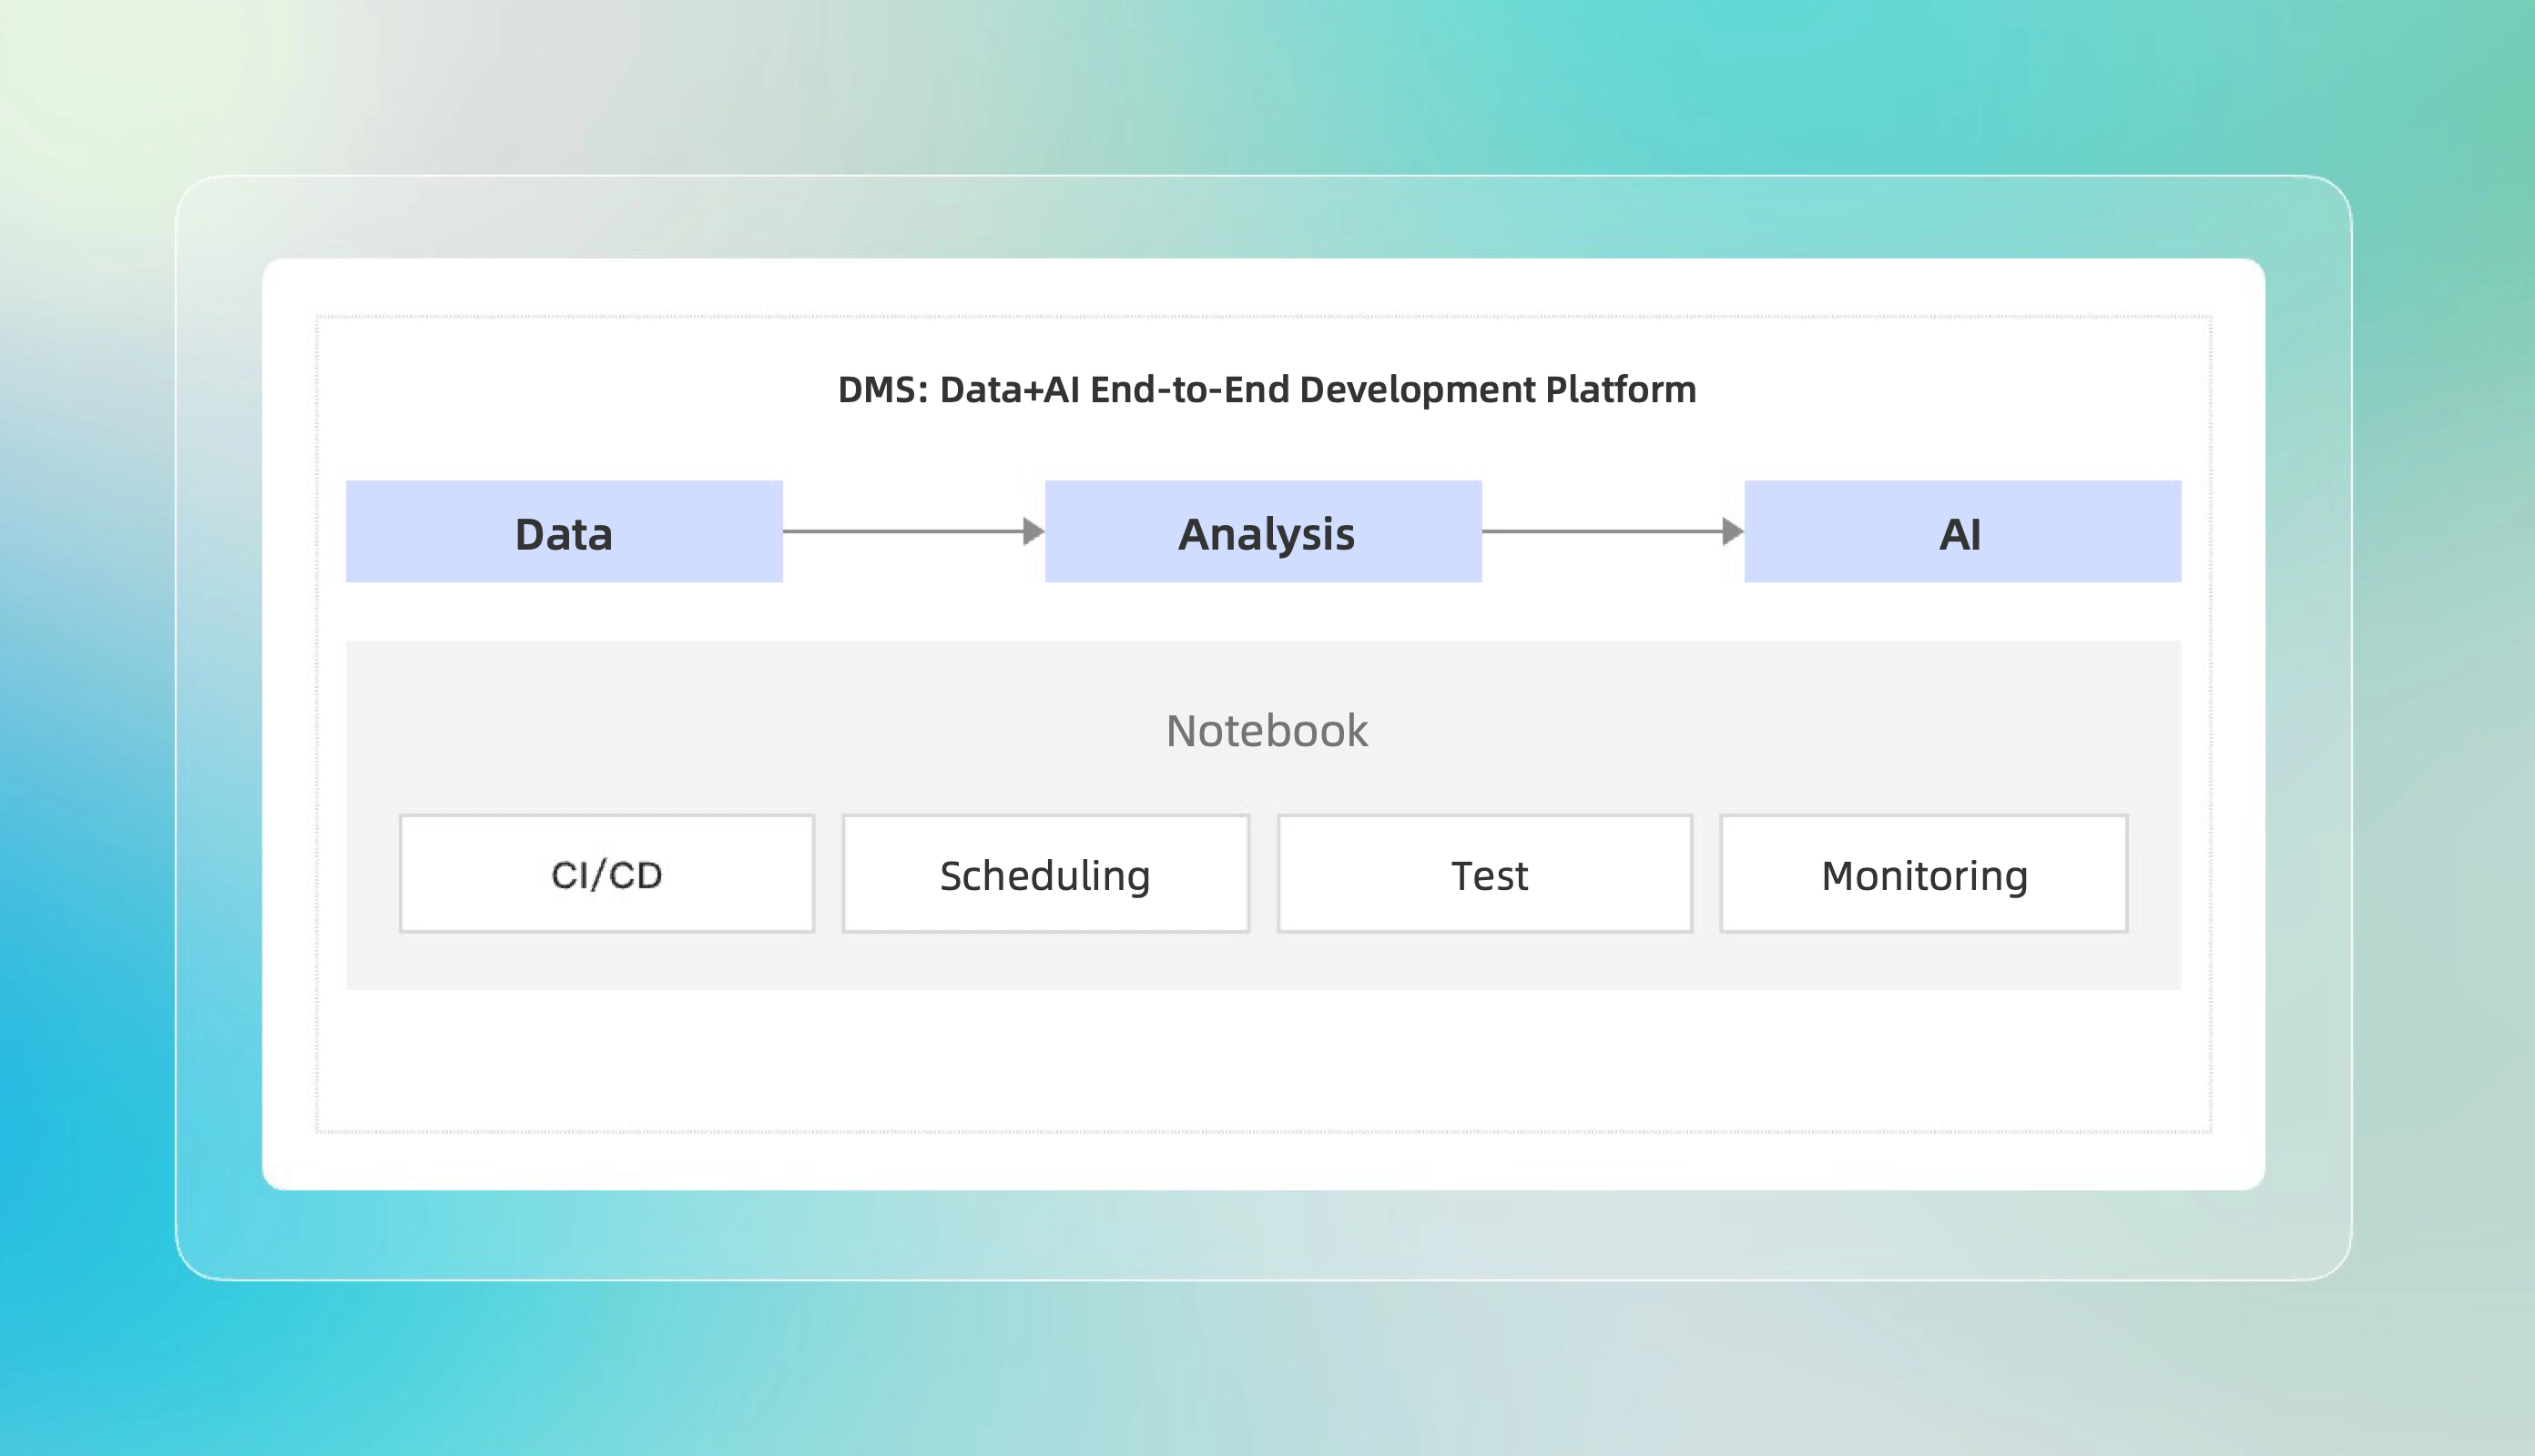Select the CI/CD box
The height and width of the screenshot is (1456, 2535).
[x=606, y=874]
